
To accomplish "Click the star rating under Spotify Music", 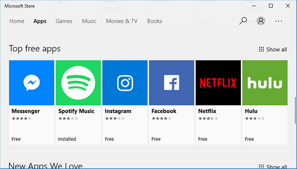I will tap(68, 119).
